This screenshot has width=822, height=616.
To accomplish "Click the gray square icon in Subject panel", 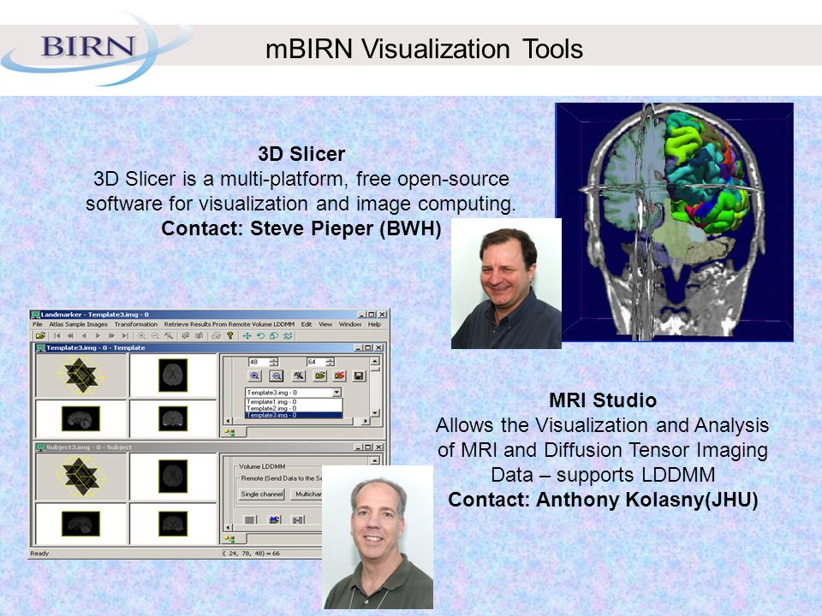I will point(250,519).
